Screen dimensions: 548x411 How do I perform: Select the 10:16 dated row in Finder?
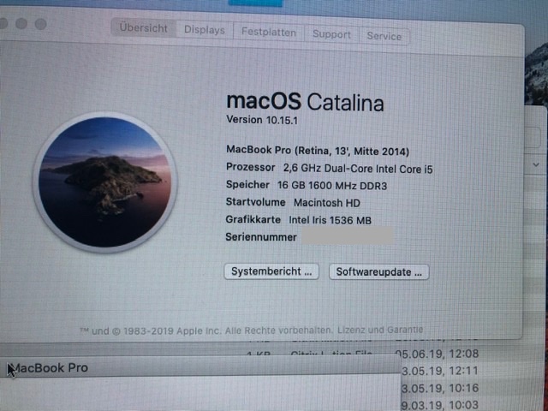tap(439, 388)
